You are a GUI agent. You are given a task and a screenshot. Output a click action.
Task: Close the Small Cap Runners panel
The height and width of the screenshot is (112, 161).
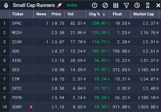coord(158,5)
